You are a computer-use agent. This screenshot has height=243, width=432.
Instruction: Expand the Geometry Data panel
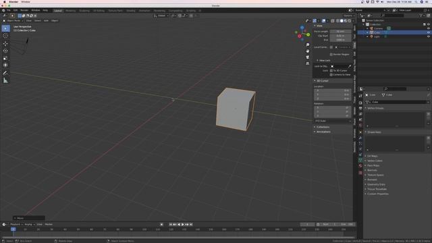(x=375, y=184)
